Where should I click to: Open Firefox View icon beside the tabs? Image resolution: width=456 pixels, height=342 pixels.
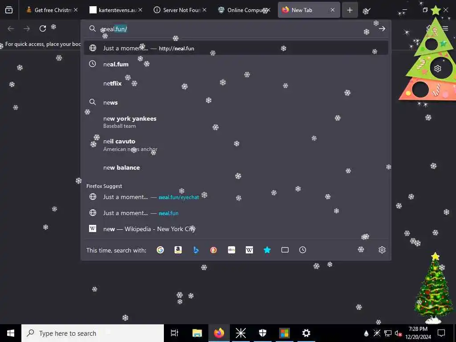point(9,10)
